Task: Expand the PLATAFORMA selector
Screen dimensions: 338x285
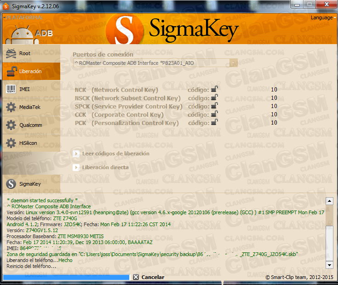Action: point(23,17)
